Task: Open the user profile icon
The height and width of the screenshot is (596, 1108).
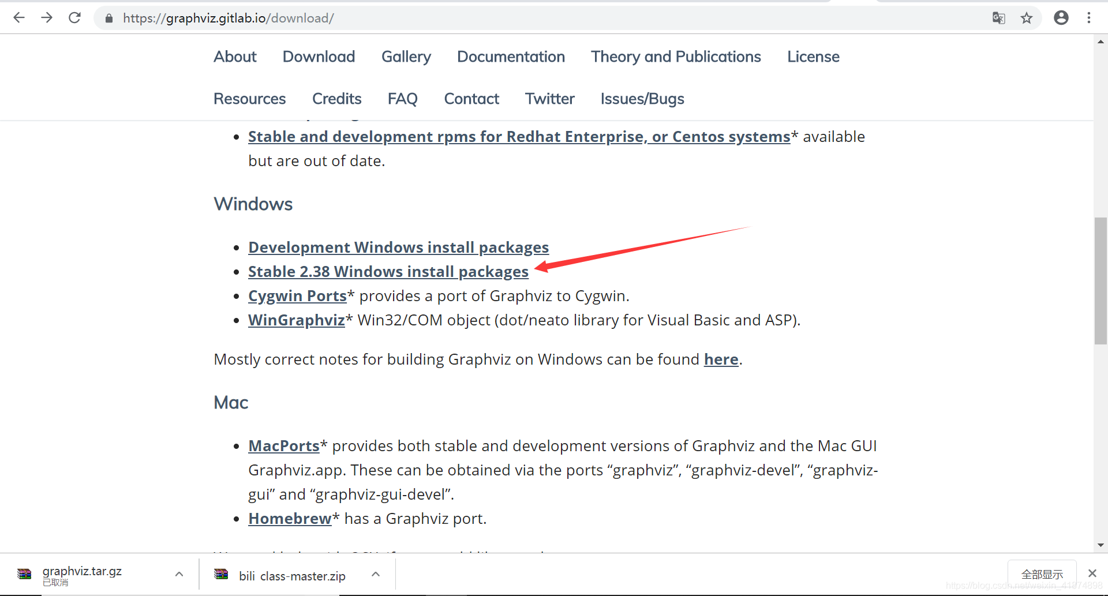Action: tap(1061, 18)
